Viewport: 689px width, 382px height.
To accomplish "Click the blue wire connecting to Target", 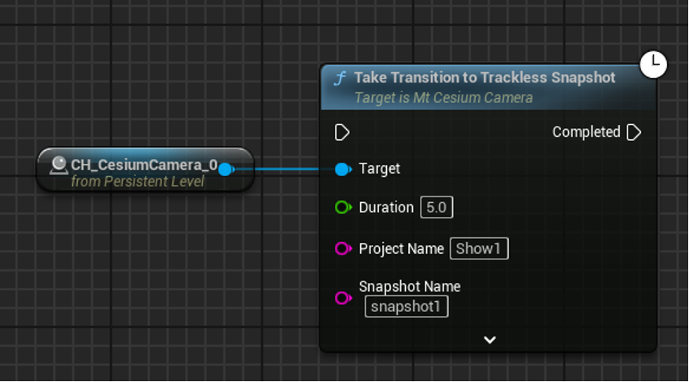I will point(283,169).
